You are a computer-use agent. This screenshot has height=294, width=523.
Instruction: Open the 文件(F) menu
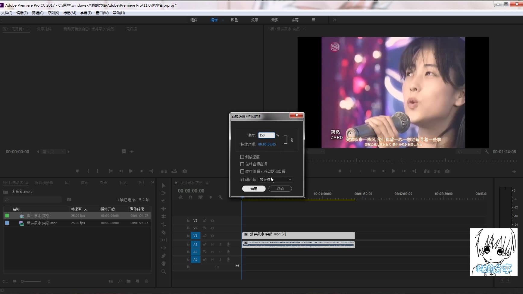[7, 13]
